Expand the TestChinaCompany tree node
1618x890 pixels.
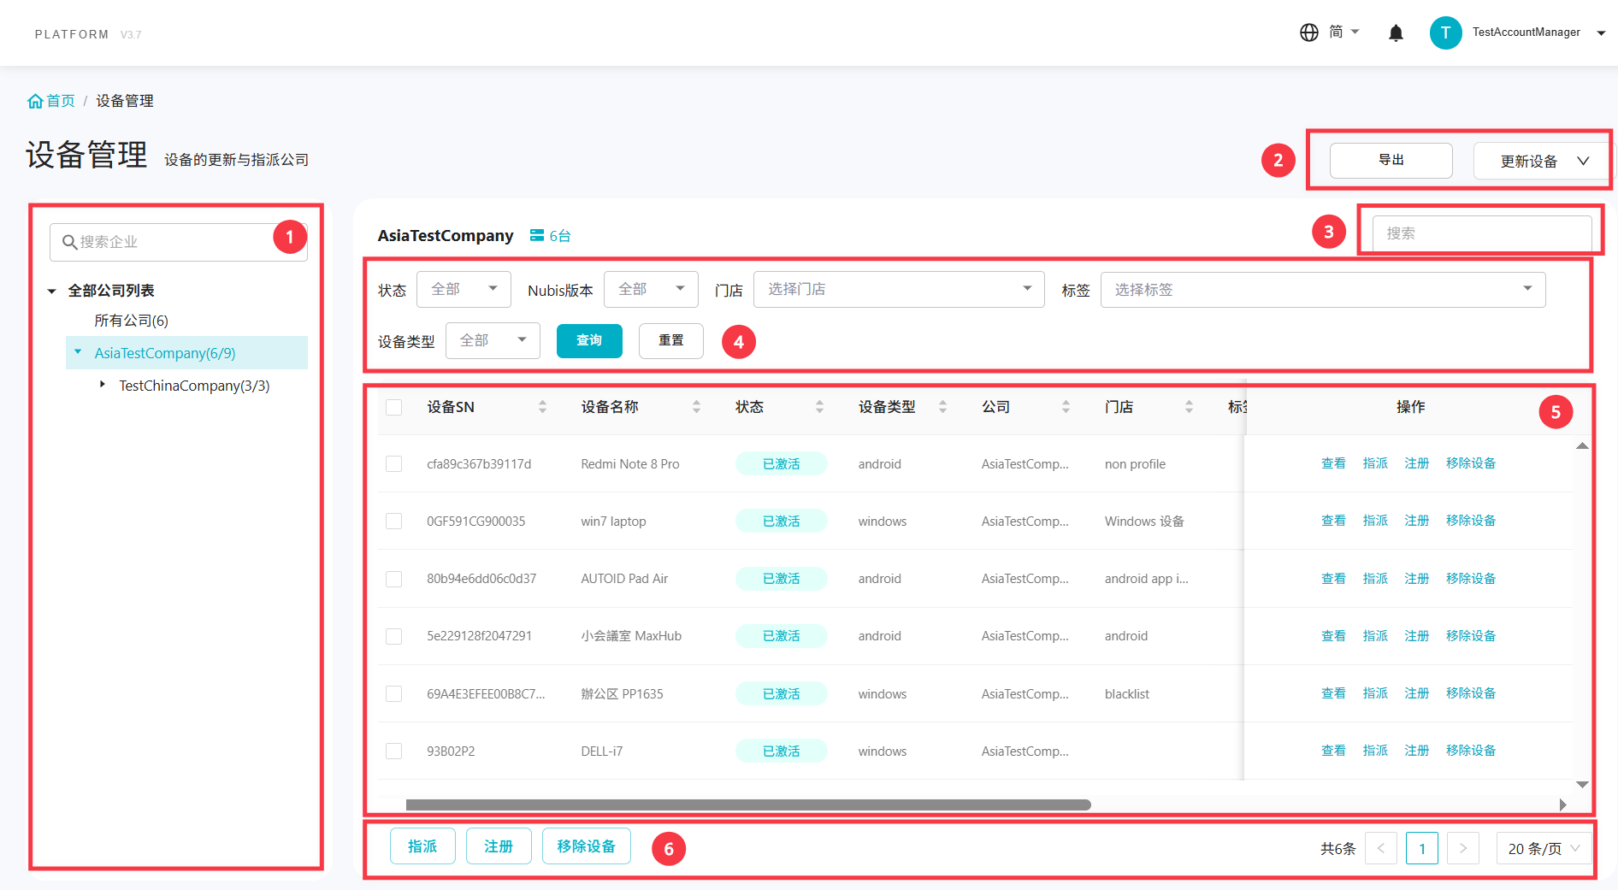(x=103, y=385)
